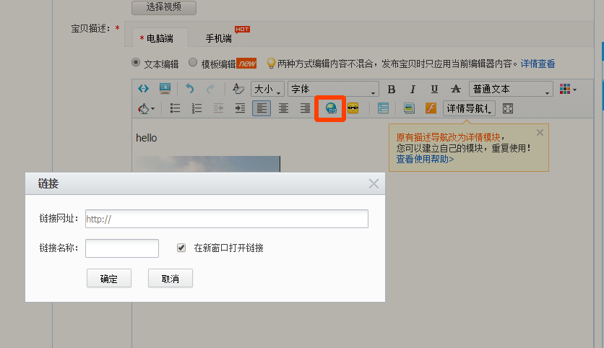Image resolution: width=604 pixels, height=348 pixels.
Task: Insert an unordered bullet list
Action: [x=176, y=108]
